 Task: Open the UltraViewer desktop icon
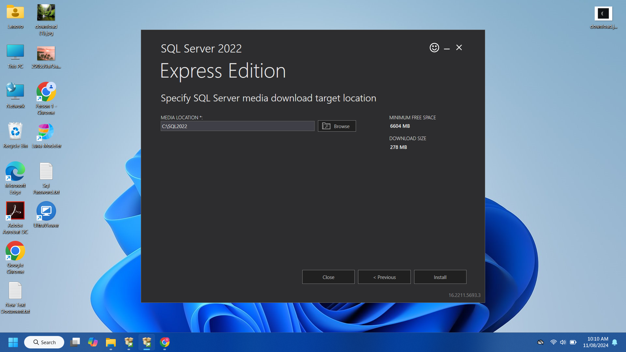coord(46,211)
